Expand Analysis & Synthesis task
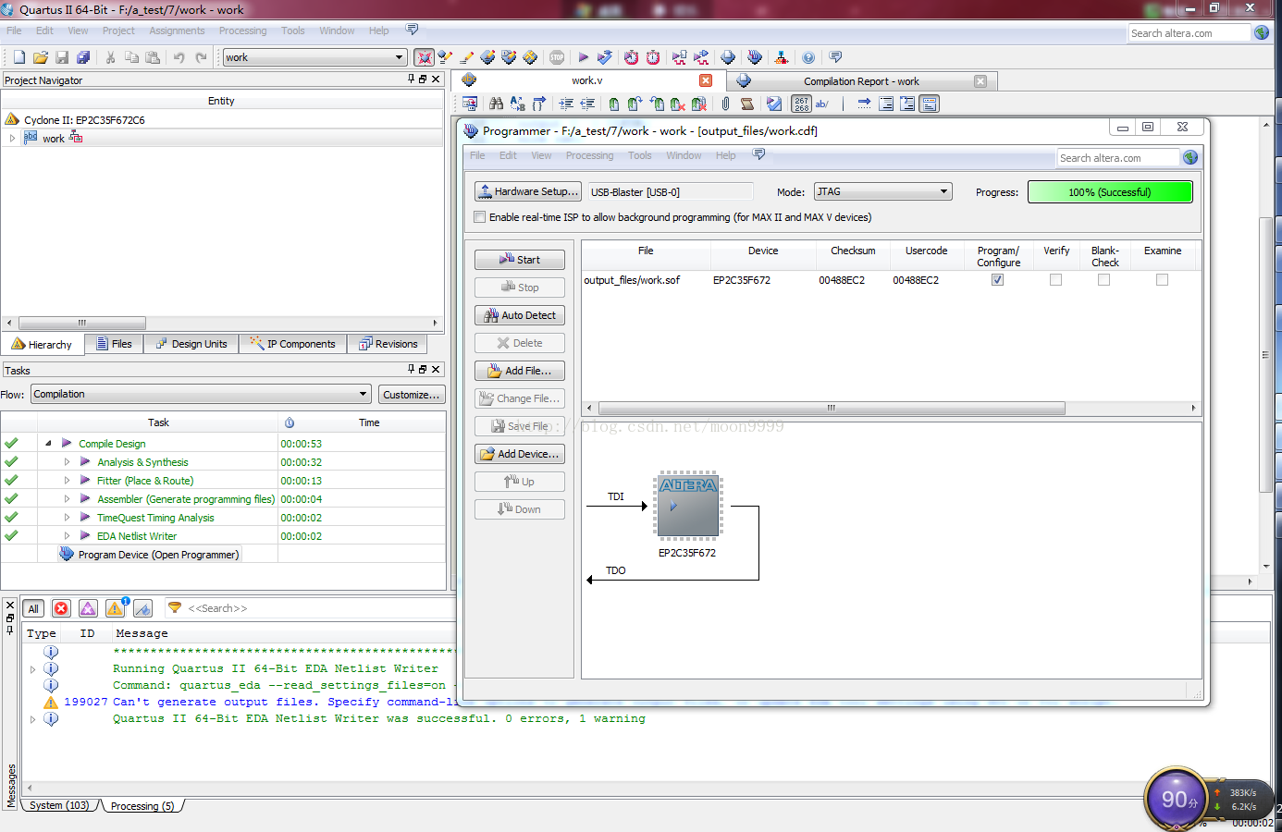Viewport: 1282px width, 832px height. (x=67, y=462)
